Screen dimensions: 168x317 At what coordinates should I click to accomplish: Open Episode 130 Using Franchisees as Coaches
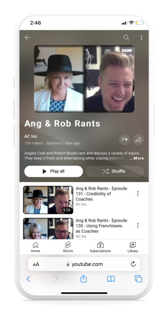[102, 226]
